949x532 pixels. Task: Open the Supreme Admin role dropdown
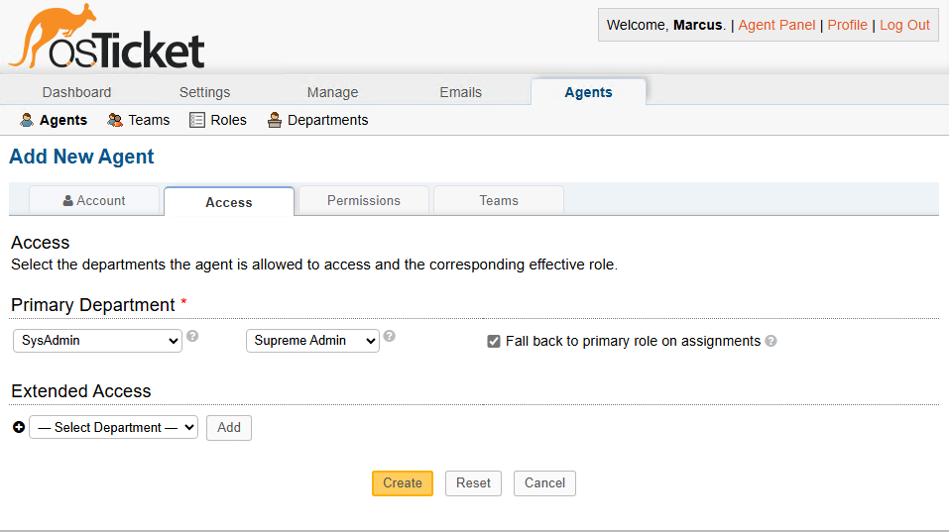[x=312, y=341]
